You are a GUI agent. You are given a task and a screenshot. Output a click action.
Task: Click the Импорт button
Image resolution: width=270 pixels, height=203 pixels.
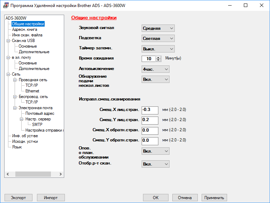point(51,198)
